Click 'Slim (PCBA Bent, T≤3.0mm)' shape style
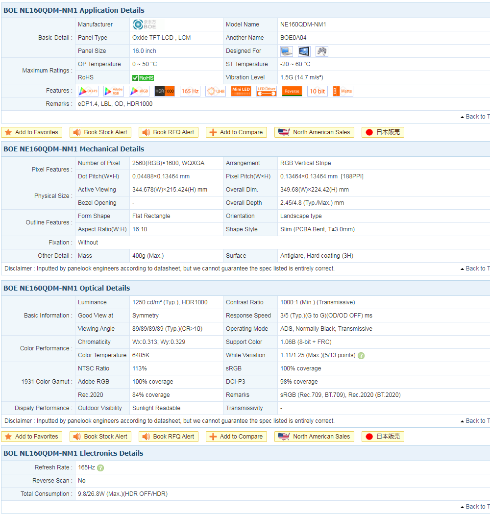Screen dimensions: 490x514 [317, 229]
